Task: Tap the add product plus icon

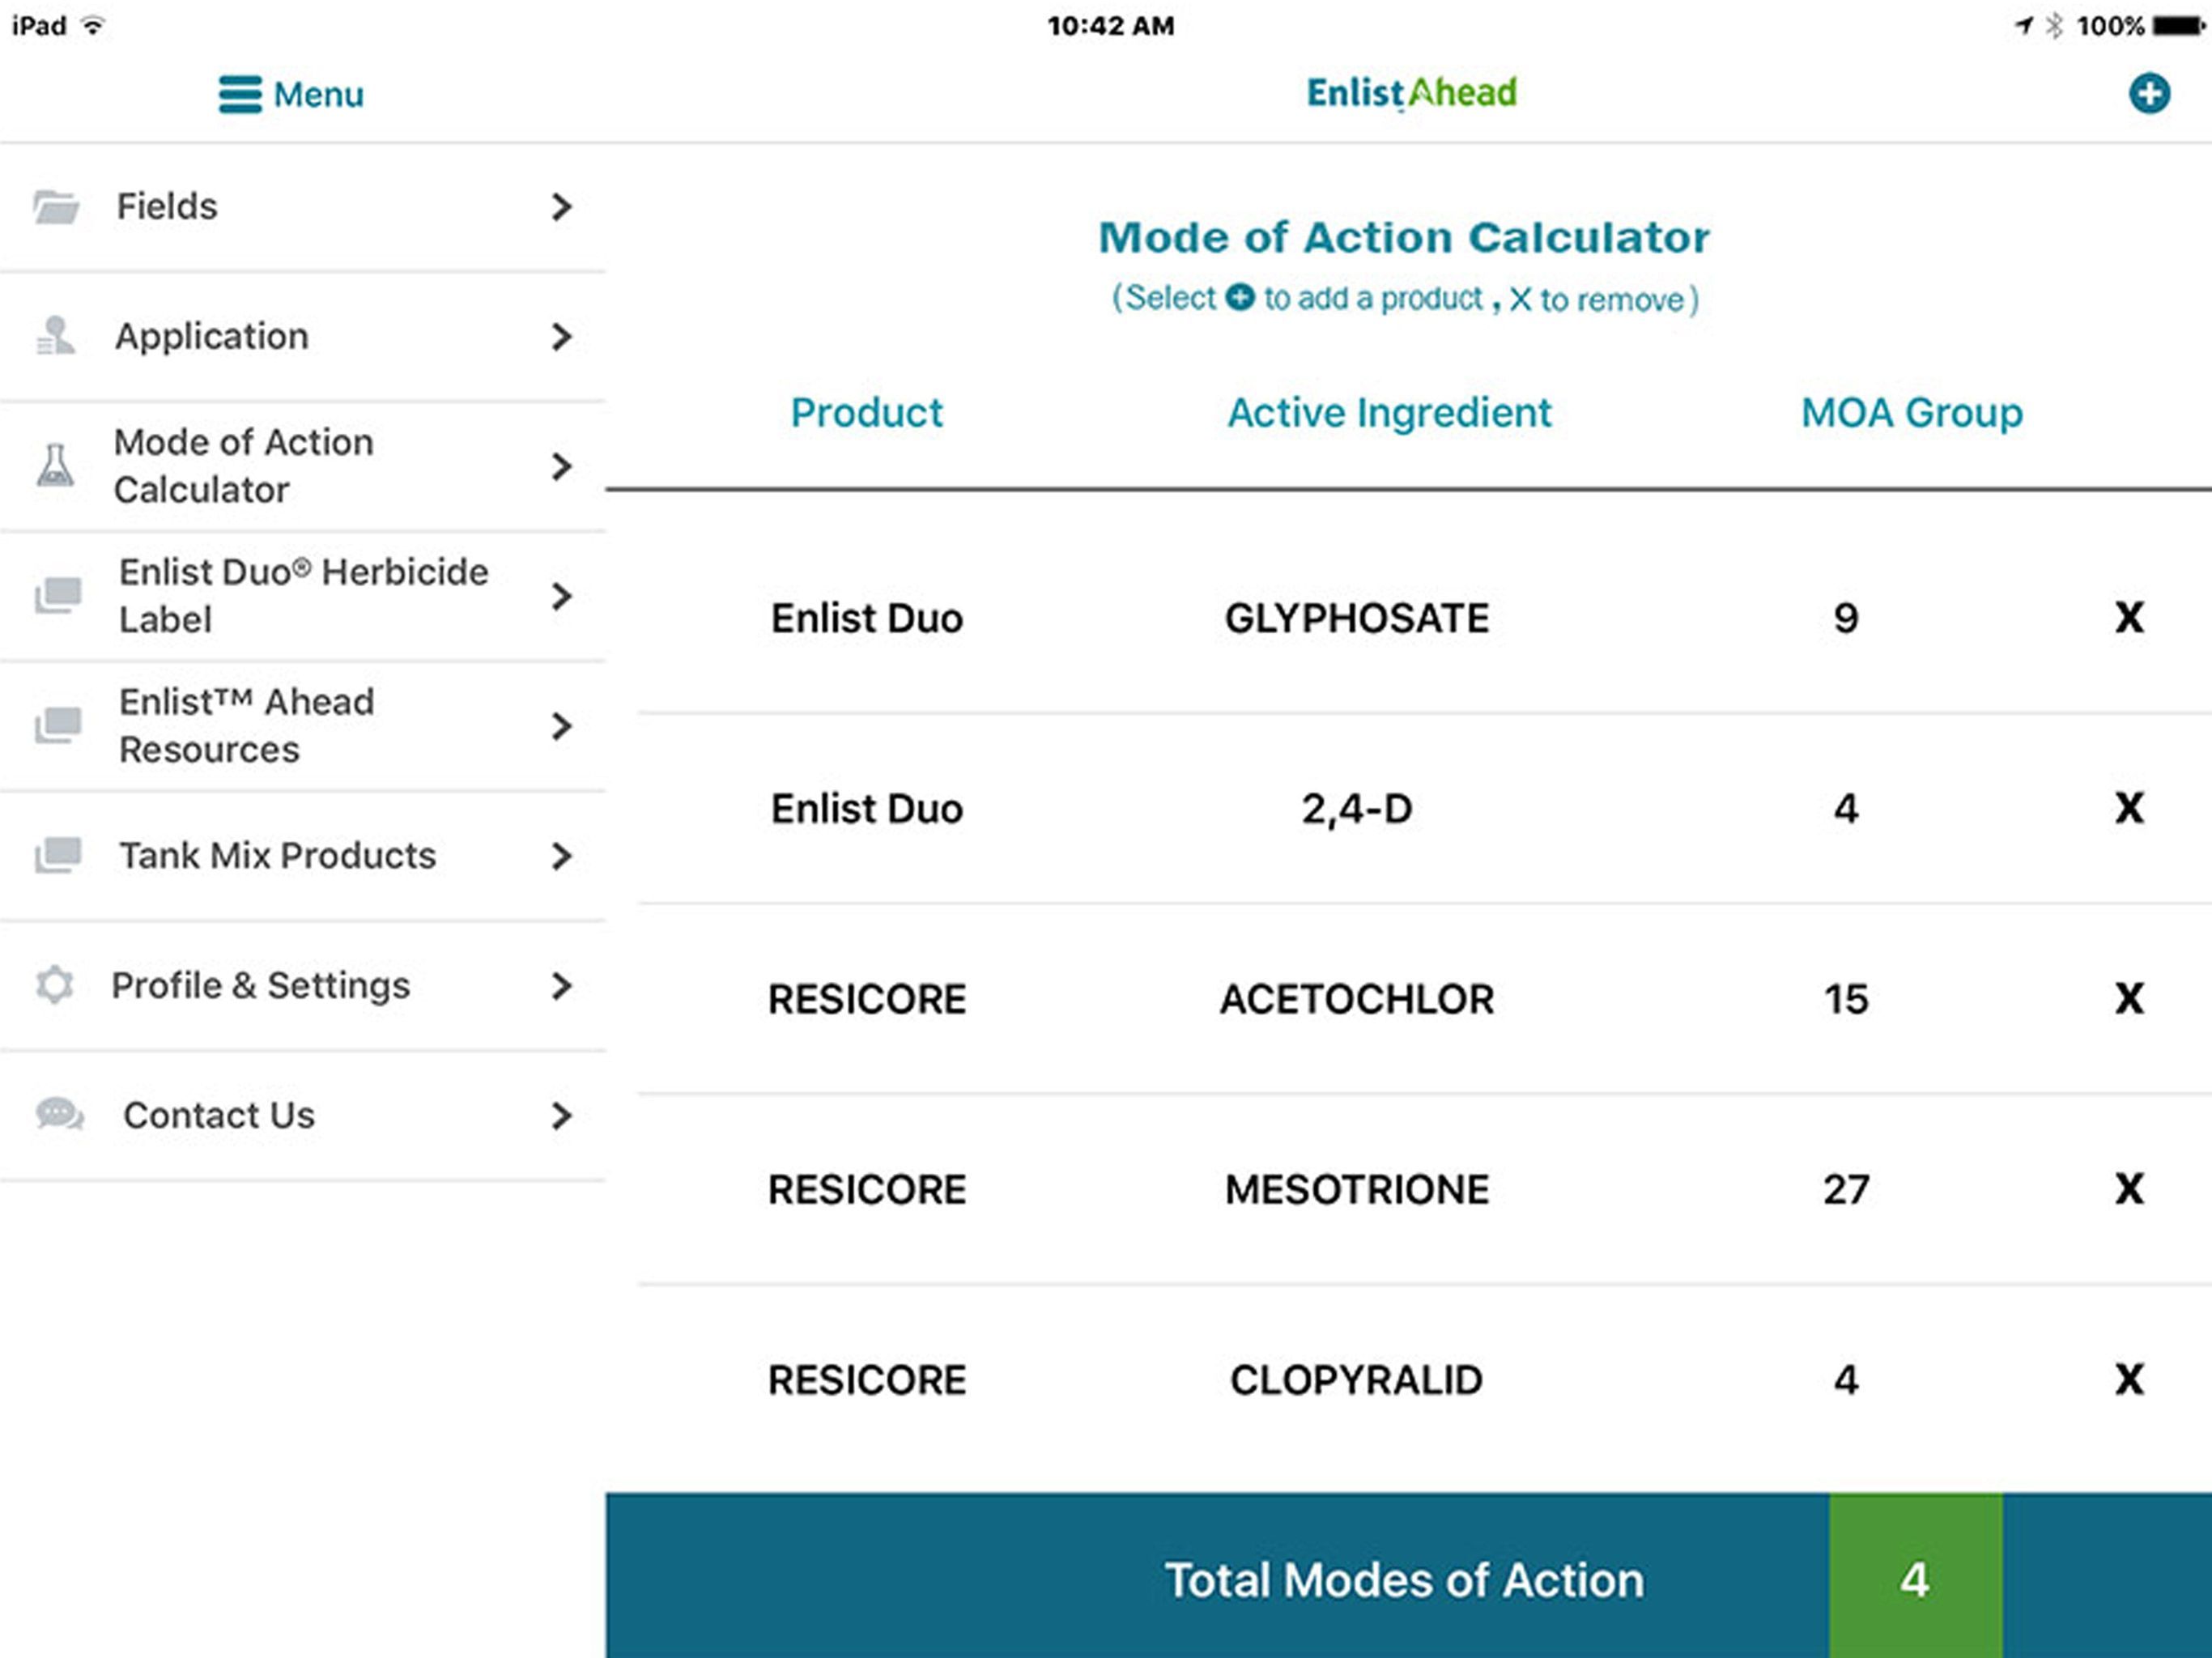Action: (2149, 94)
